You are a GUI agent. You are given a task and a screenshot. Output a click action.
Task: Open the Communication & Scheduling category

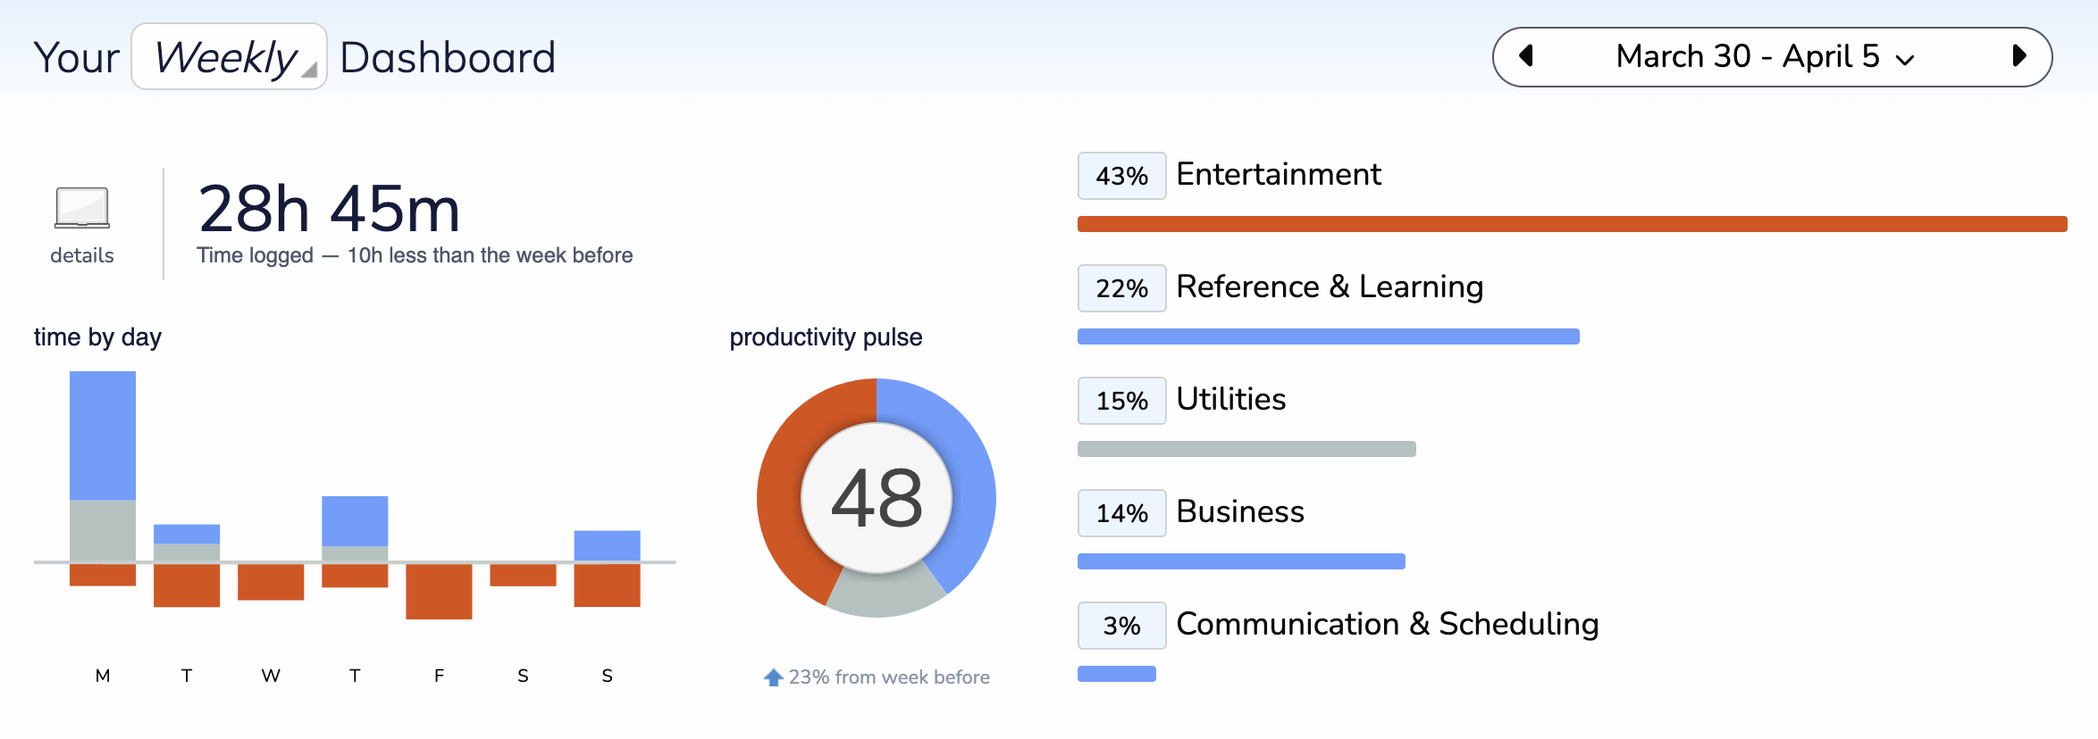pyautogui.click(x=1387, y=624)
